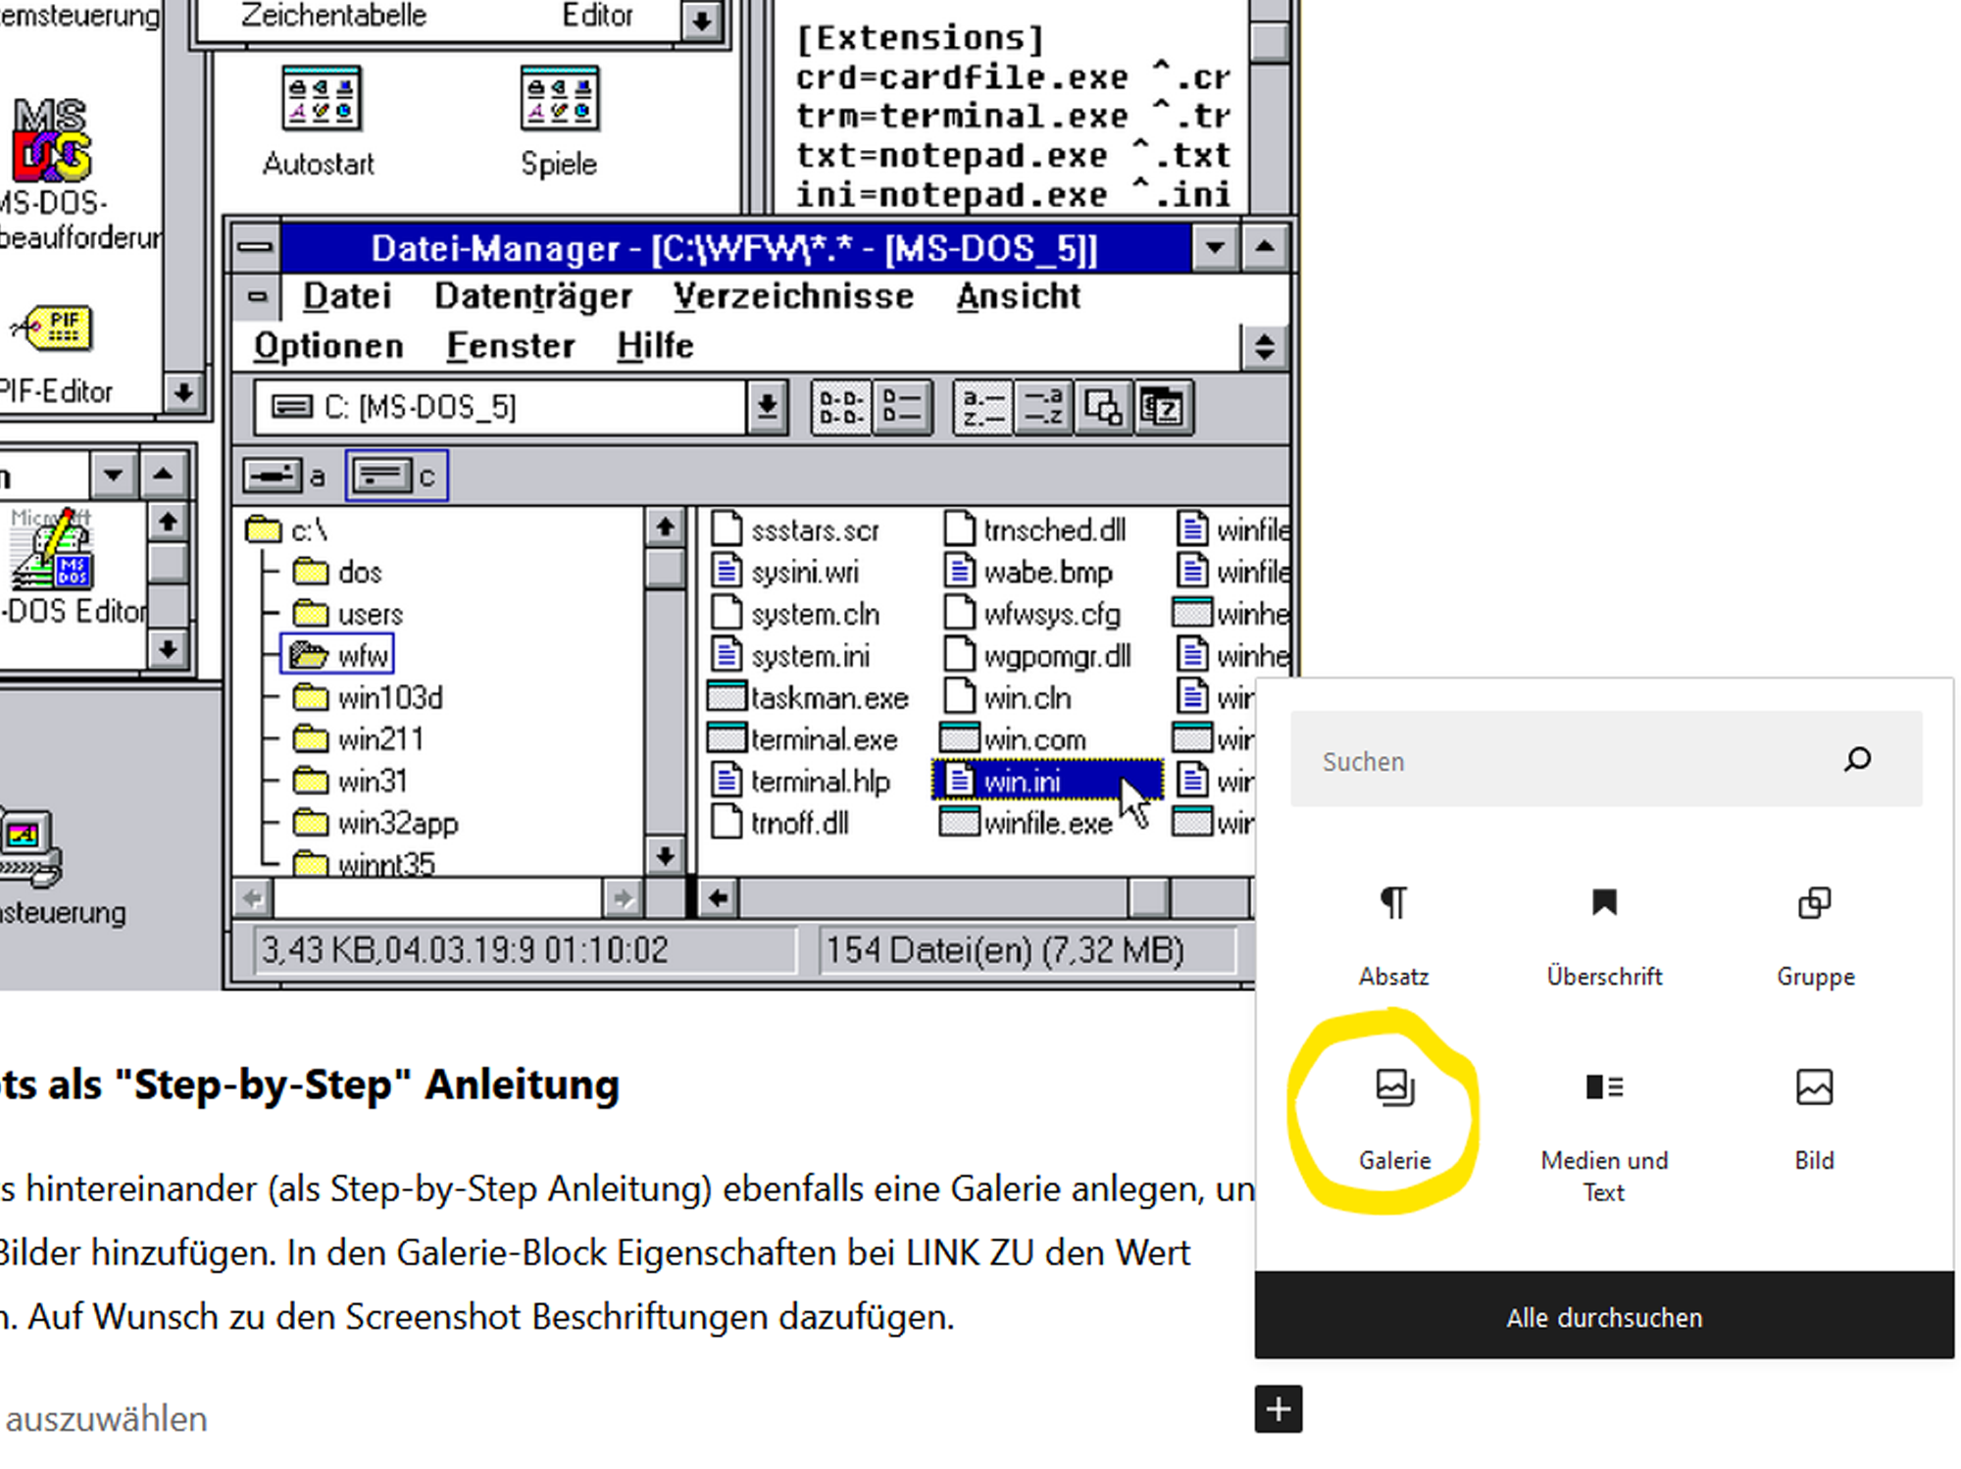
Task: Open the Hilfe menu
Action: tap(655, 346)
